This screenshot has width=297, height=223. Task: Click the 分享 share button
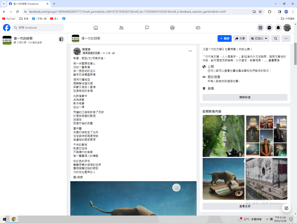pos(240,38)
